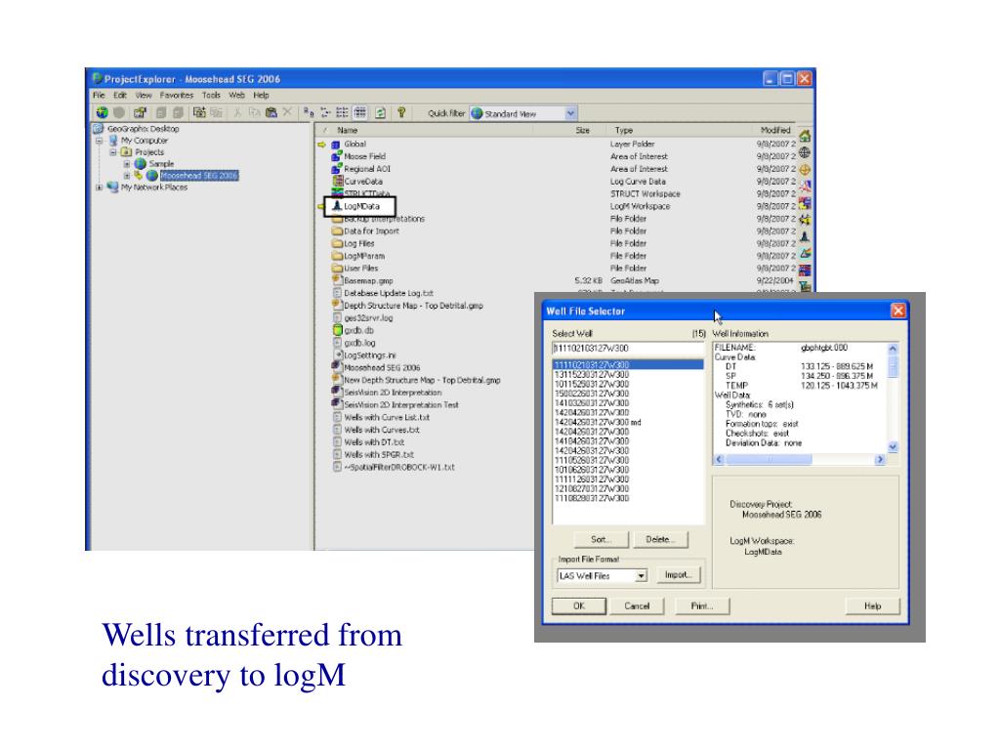The image size is (1000, 750).
Task: Click the Import... button
Action: pos(678,575)
